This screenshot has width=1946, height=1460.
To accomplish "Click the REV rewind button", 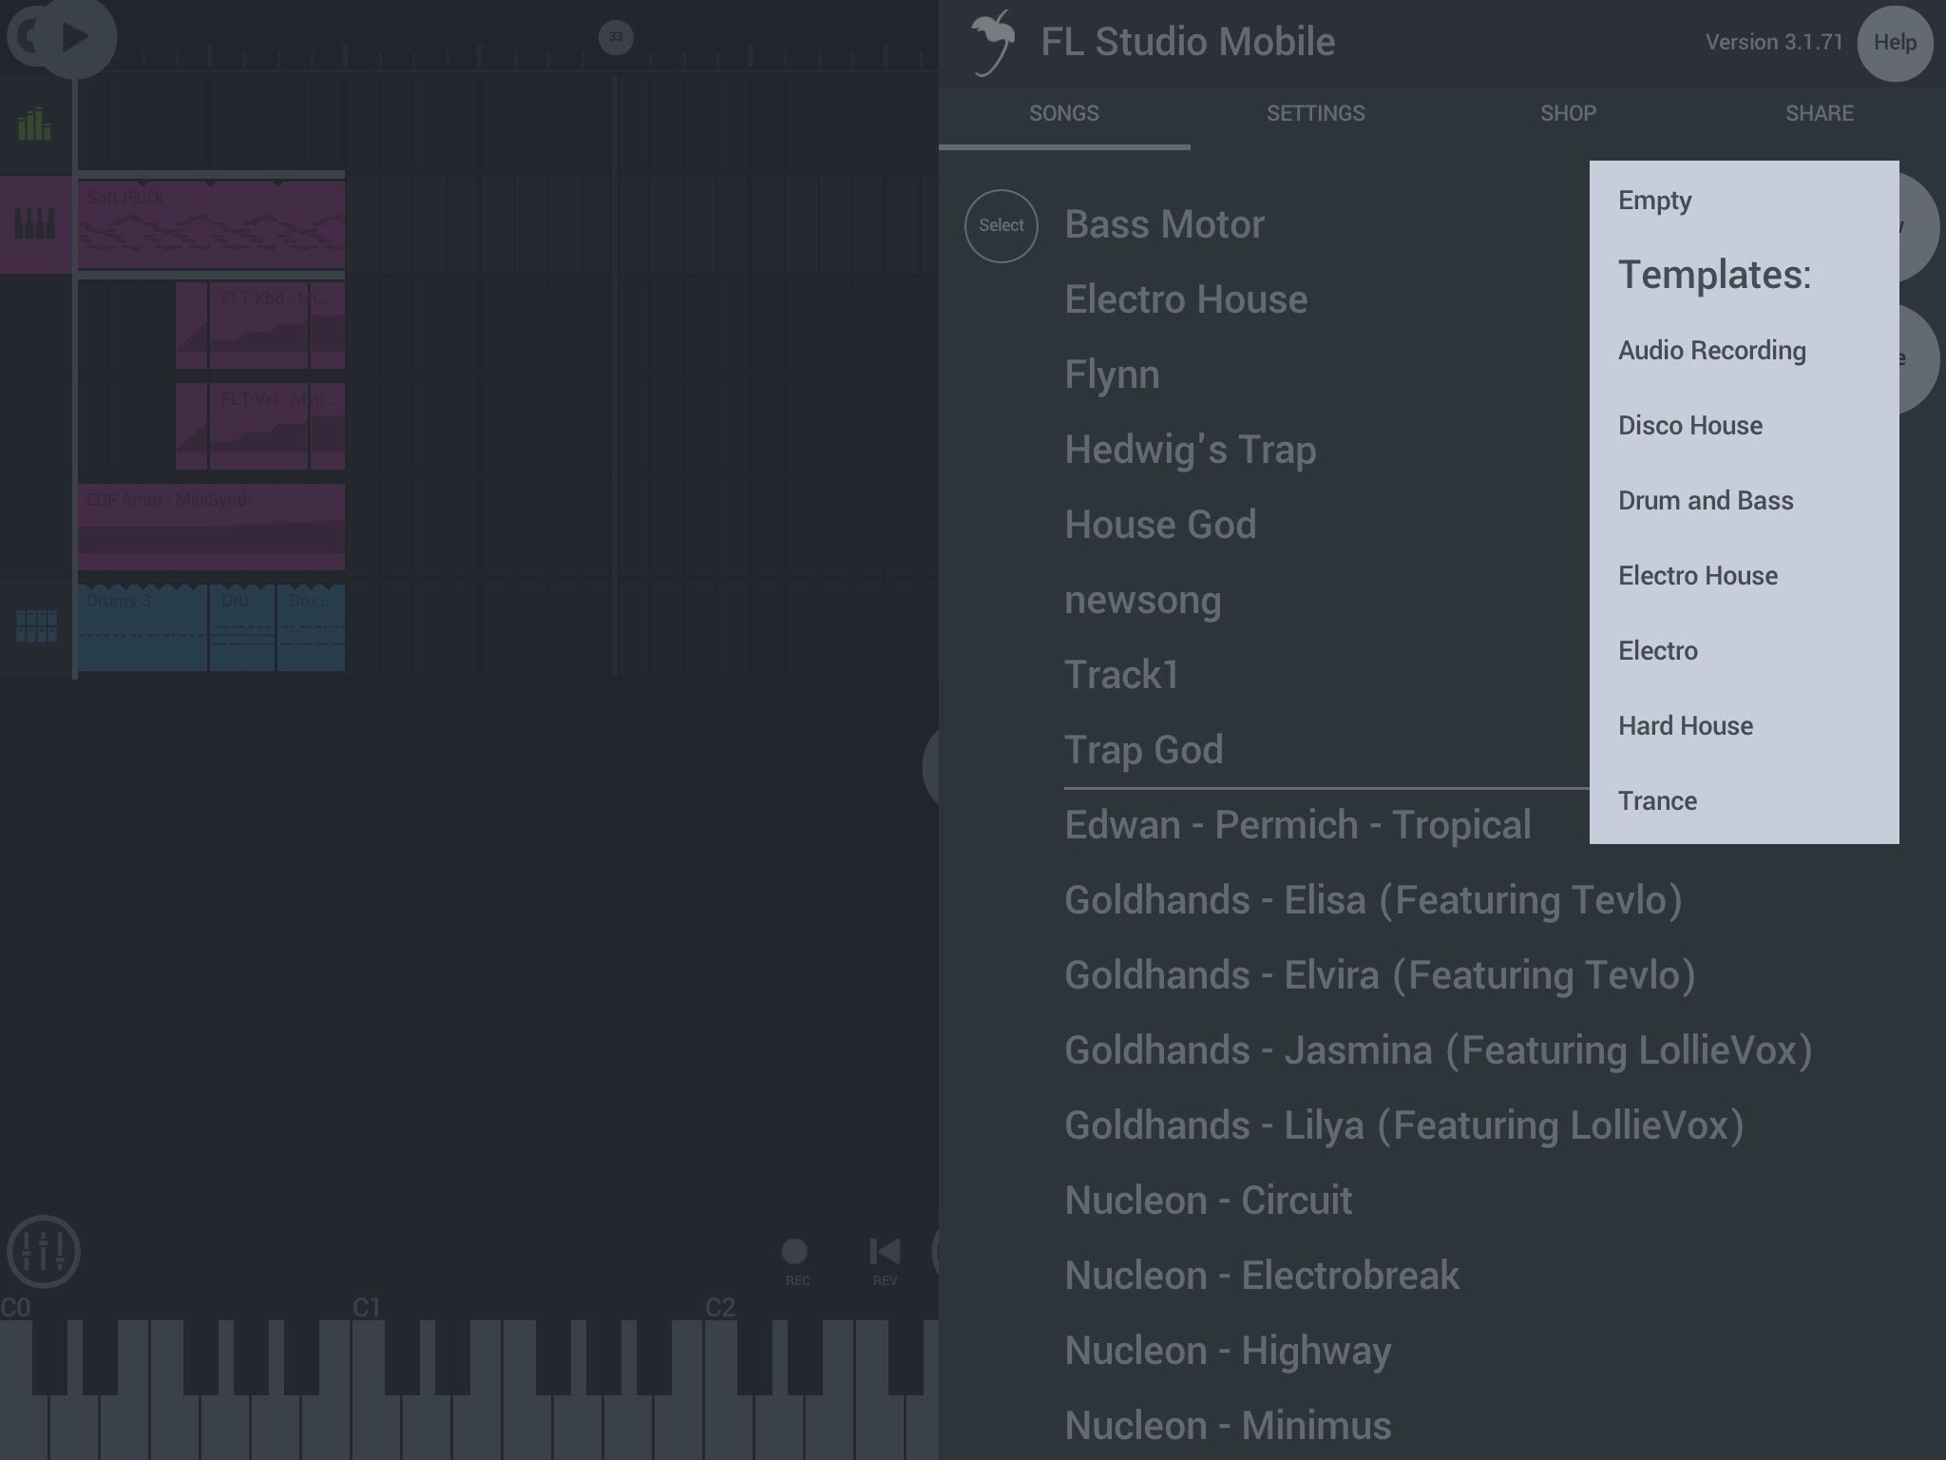I will [885, 1261].
